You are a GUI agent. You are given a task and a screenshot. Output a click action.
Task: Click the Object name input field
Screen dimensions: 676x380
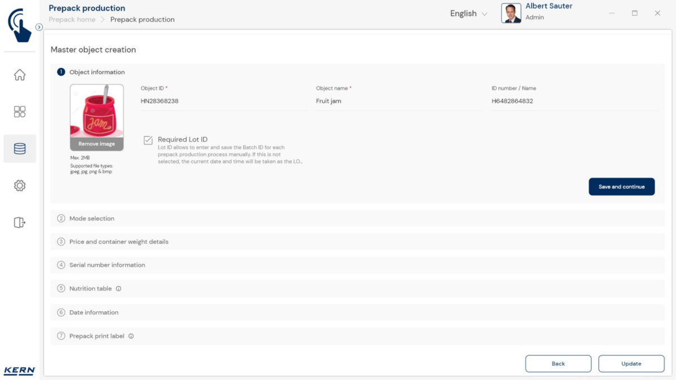pos(398,101)
